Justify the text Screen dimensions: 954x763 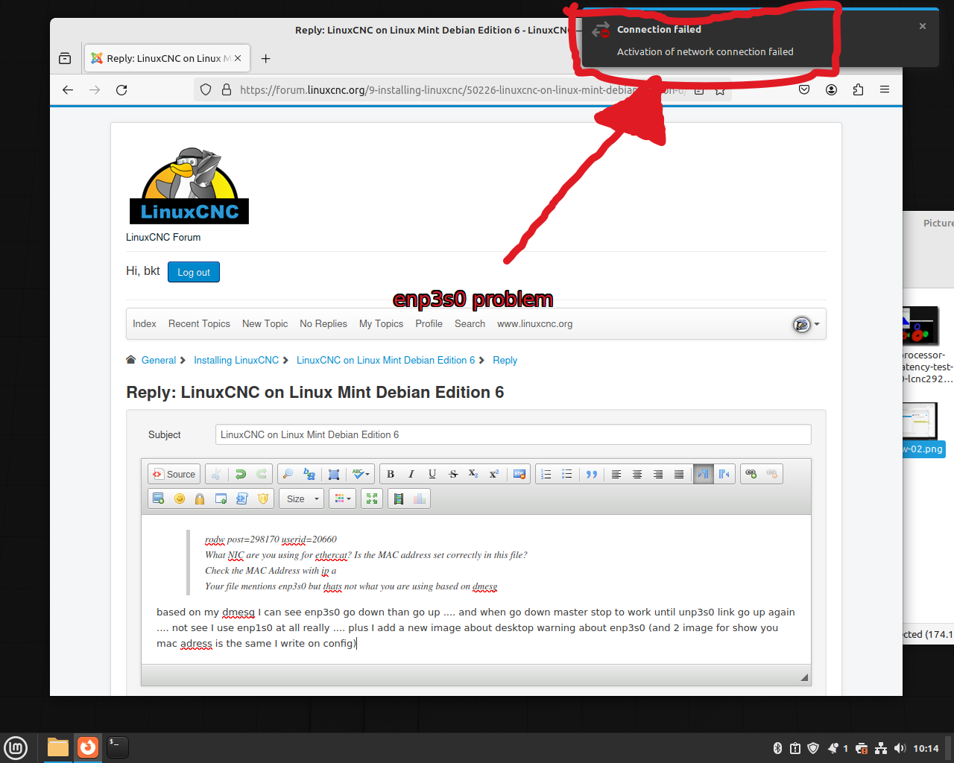pyautogui.click(x=679, y=474)
